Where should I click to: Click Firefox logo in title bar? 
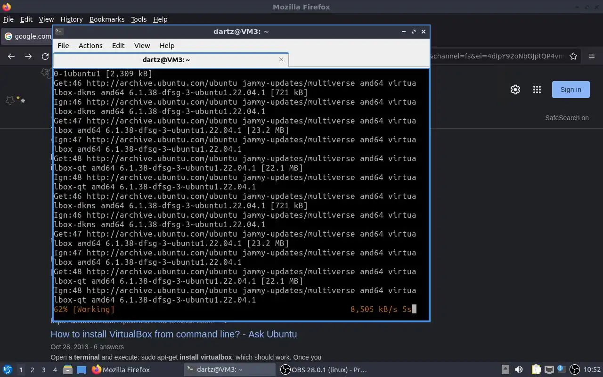tap(7, 7)
